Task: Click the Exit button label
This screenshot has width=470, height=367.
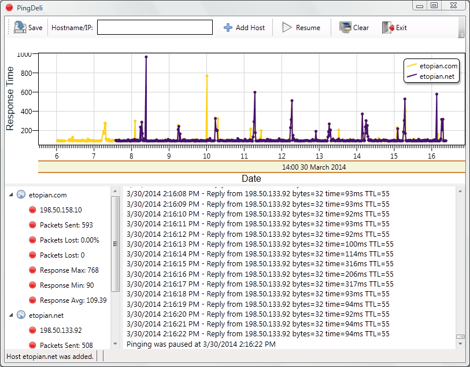Action: click(x=401, y=28)
